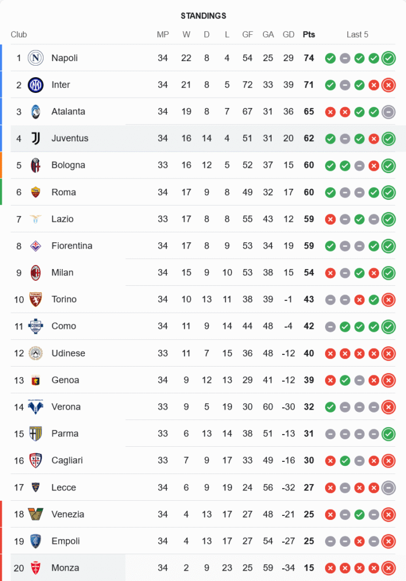This screenshot has height=581, width=406.
Task: Select the Monza team name
Action: coord(65,568)
